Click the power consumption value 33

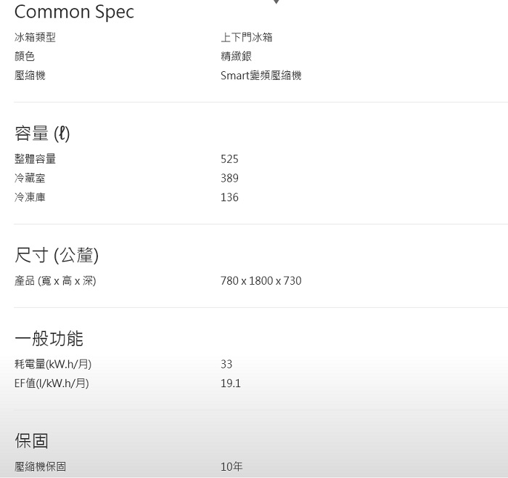(x=226, y=364)
